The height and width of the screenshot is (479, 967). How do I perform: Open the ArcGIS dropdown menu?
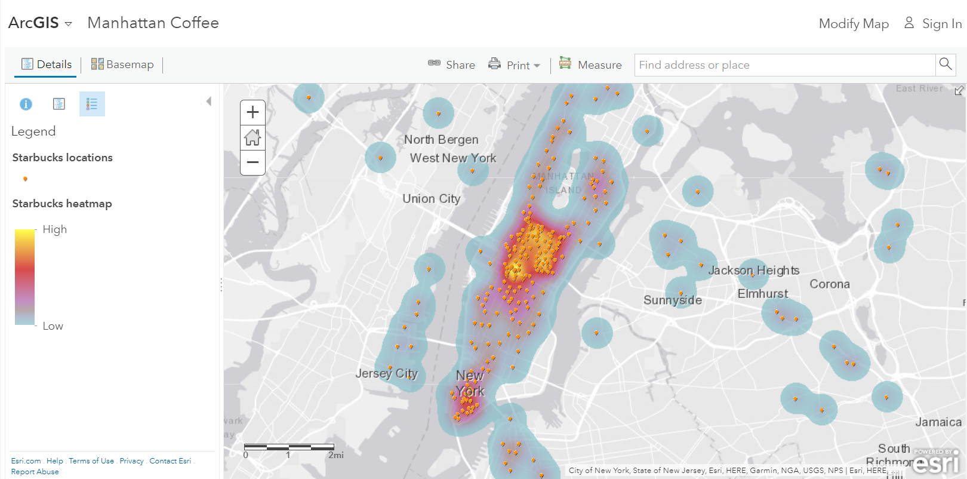point(40,23)
